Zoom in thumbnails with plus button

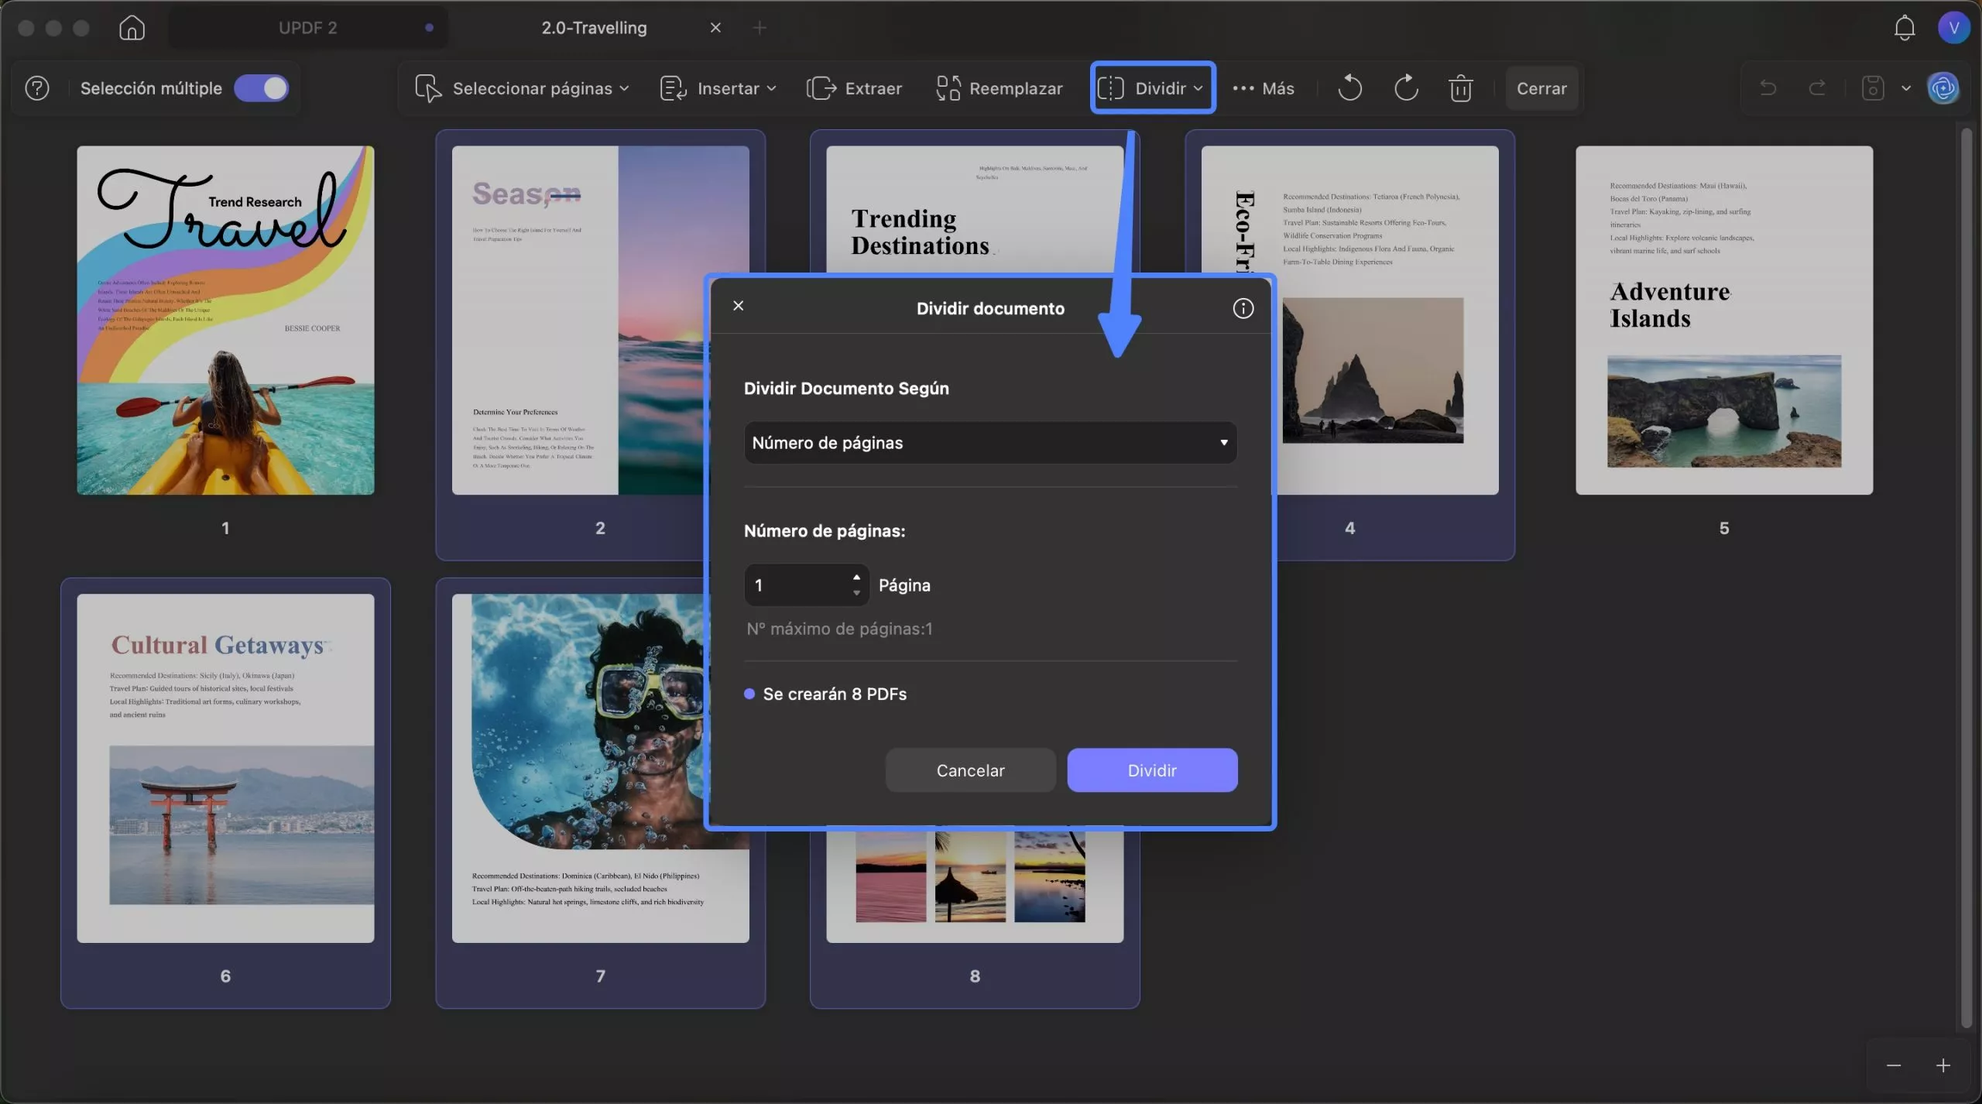coord(1943,1065)
